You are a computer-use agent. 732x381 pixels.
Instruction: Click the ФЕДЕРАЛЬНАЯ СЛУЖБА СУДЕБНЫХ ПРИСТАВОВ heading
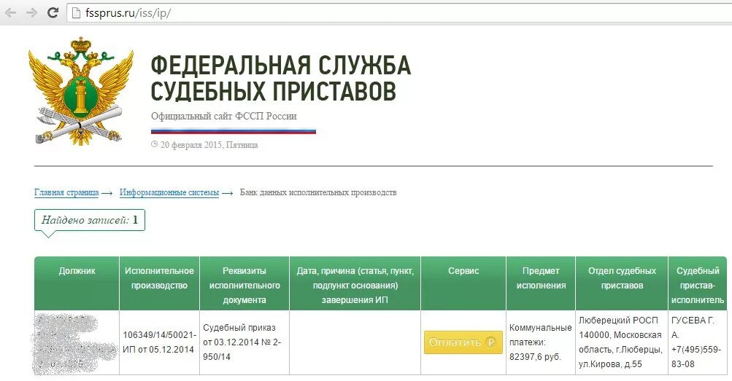(280, 78)
